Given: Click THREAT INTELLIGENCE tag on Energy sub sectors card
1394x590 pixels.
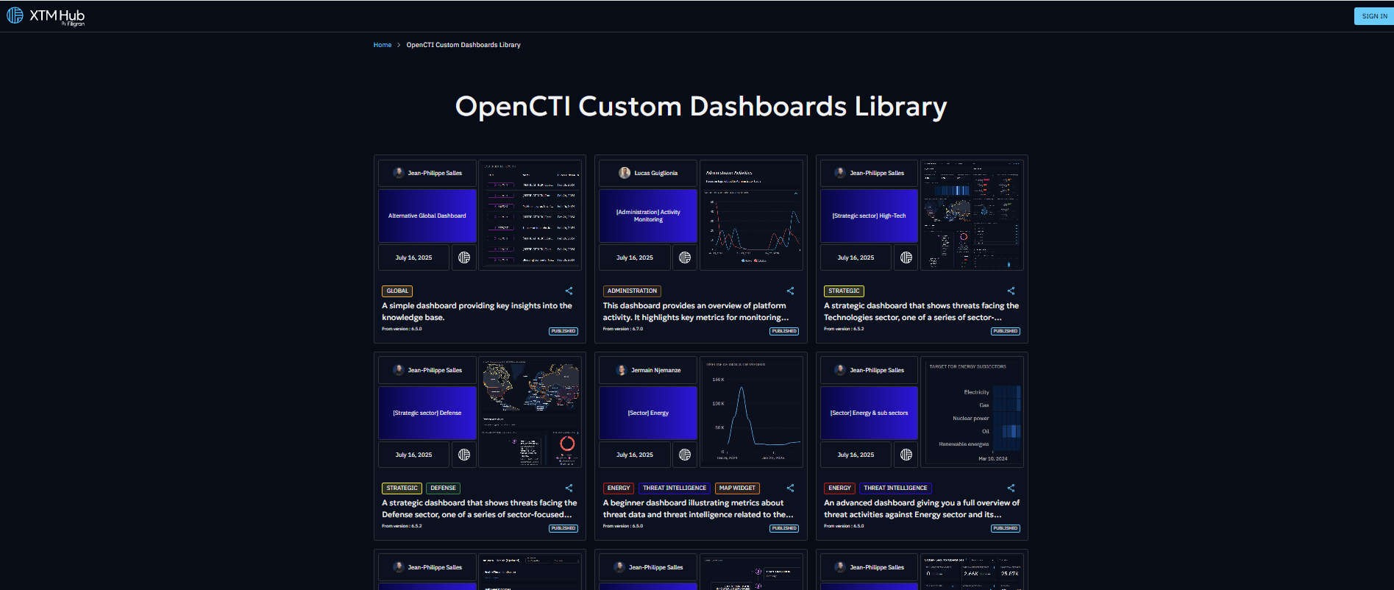Looking at the screenshot, I should click(895, 488).
